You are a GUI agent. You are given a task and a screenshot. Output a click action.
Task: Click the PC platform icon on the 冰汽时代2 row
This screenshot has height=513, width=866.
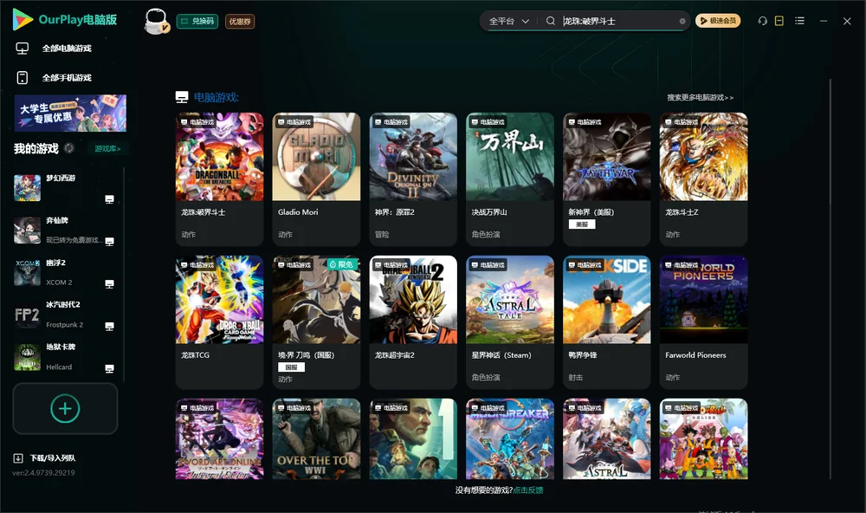click(109, 326)
